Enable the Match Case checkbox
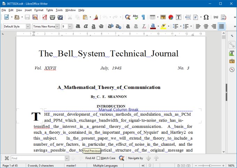Screen dimensions: 237x168 pyautogui.click(x=98, y=158)
